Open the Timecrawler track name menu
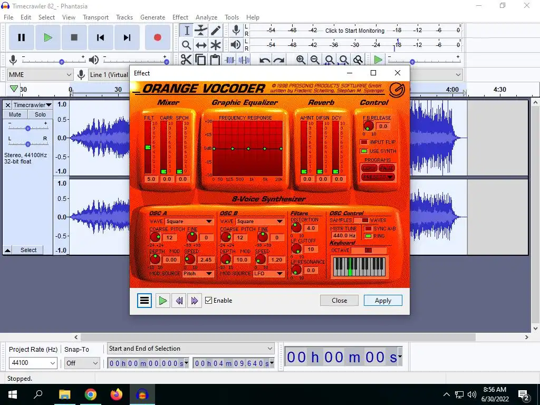This screenshot has height=405, width=540. [x=32, y=105]
